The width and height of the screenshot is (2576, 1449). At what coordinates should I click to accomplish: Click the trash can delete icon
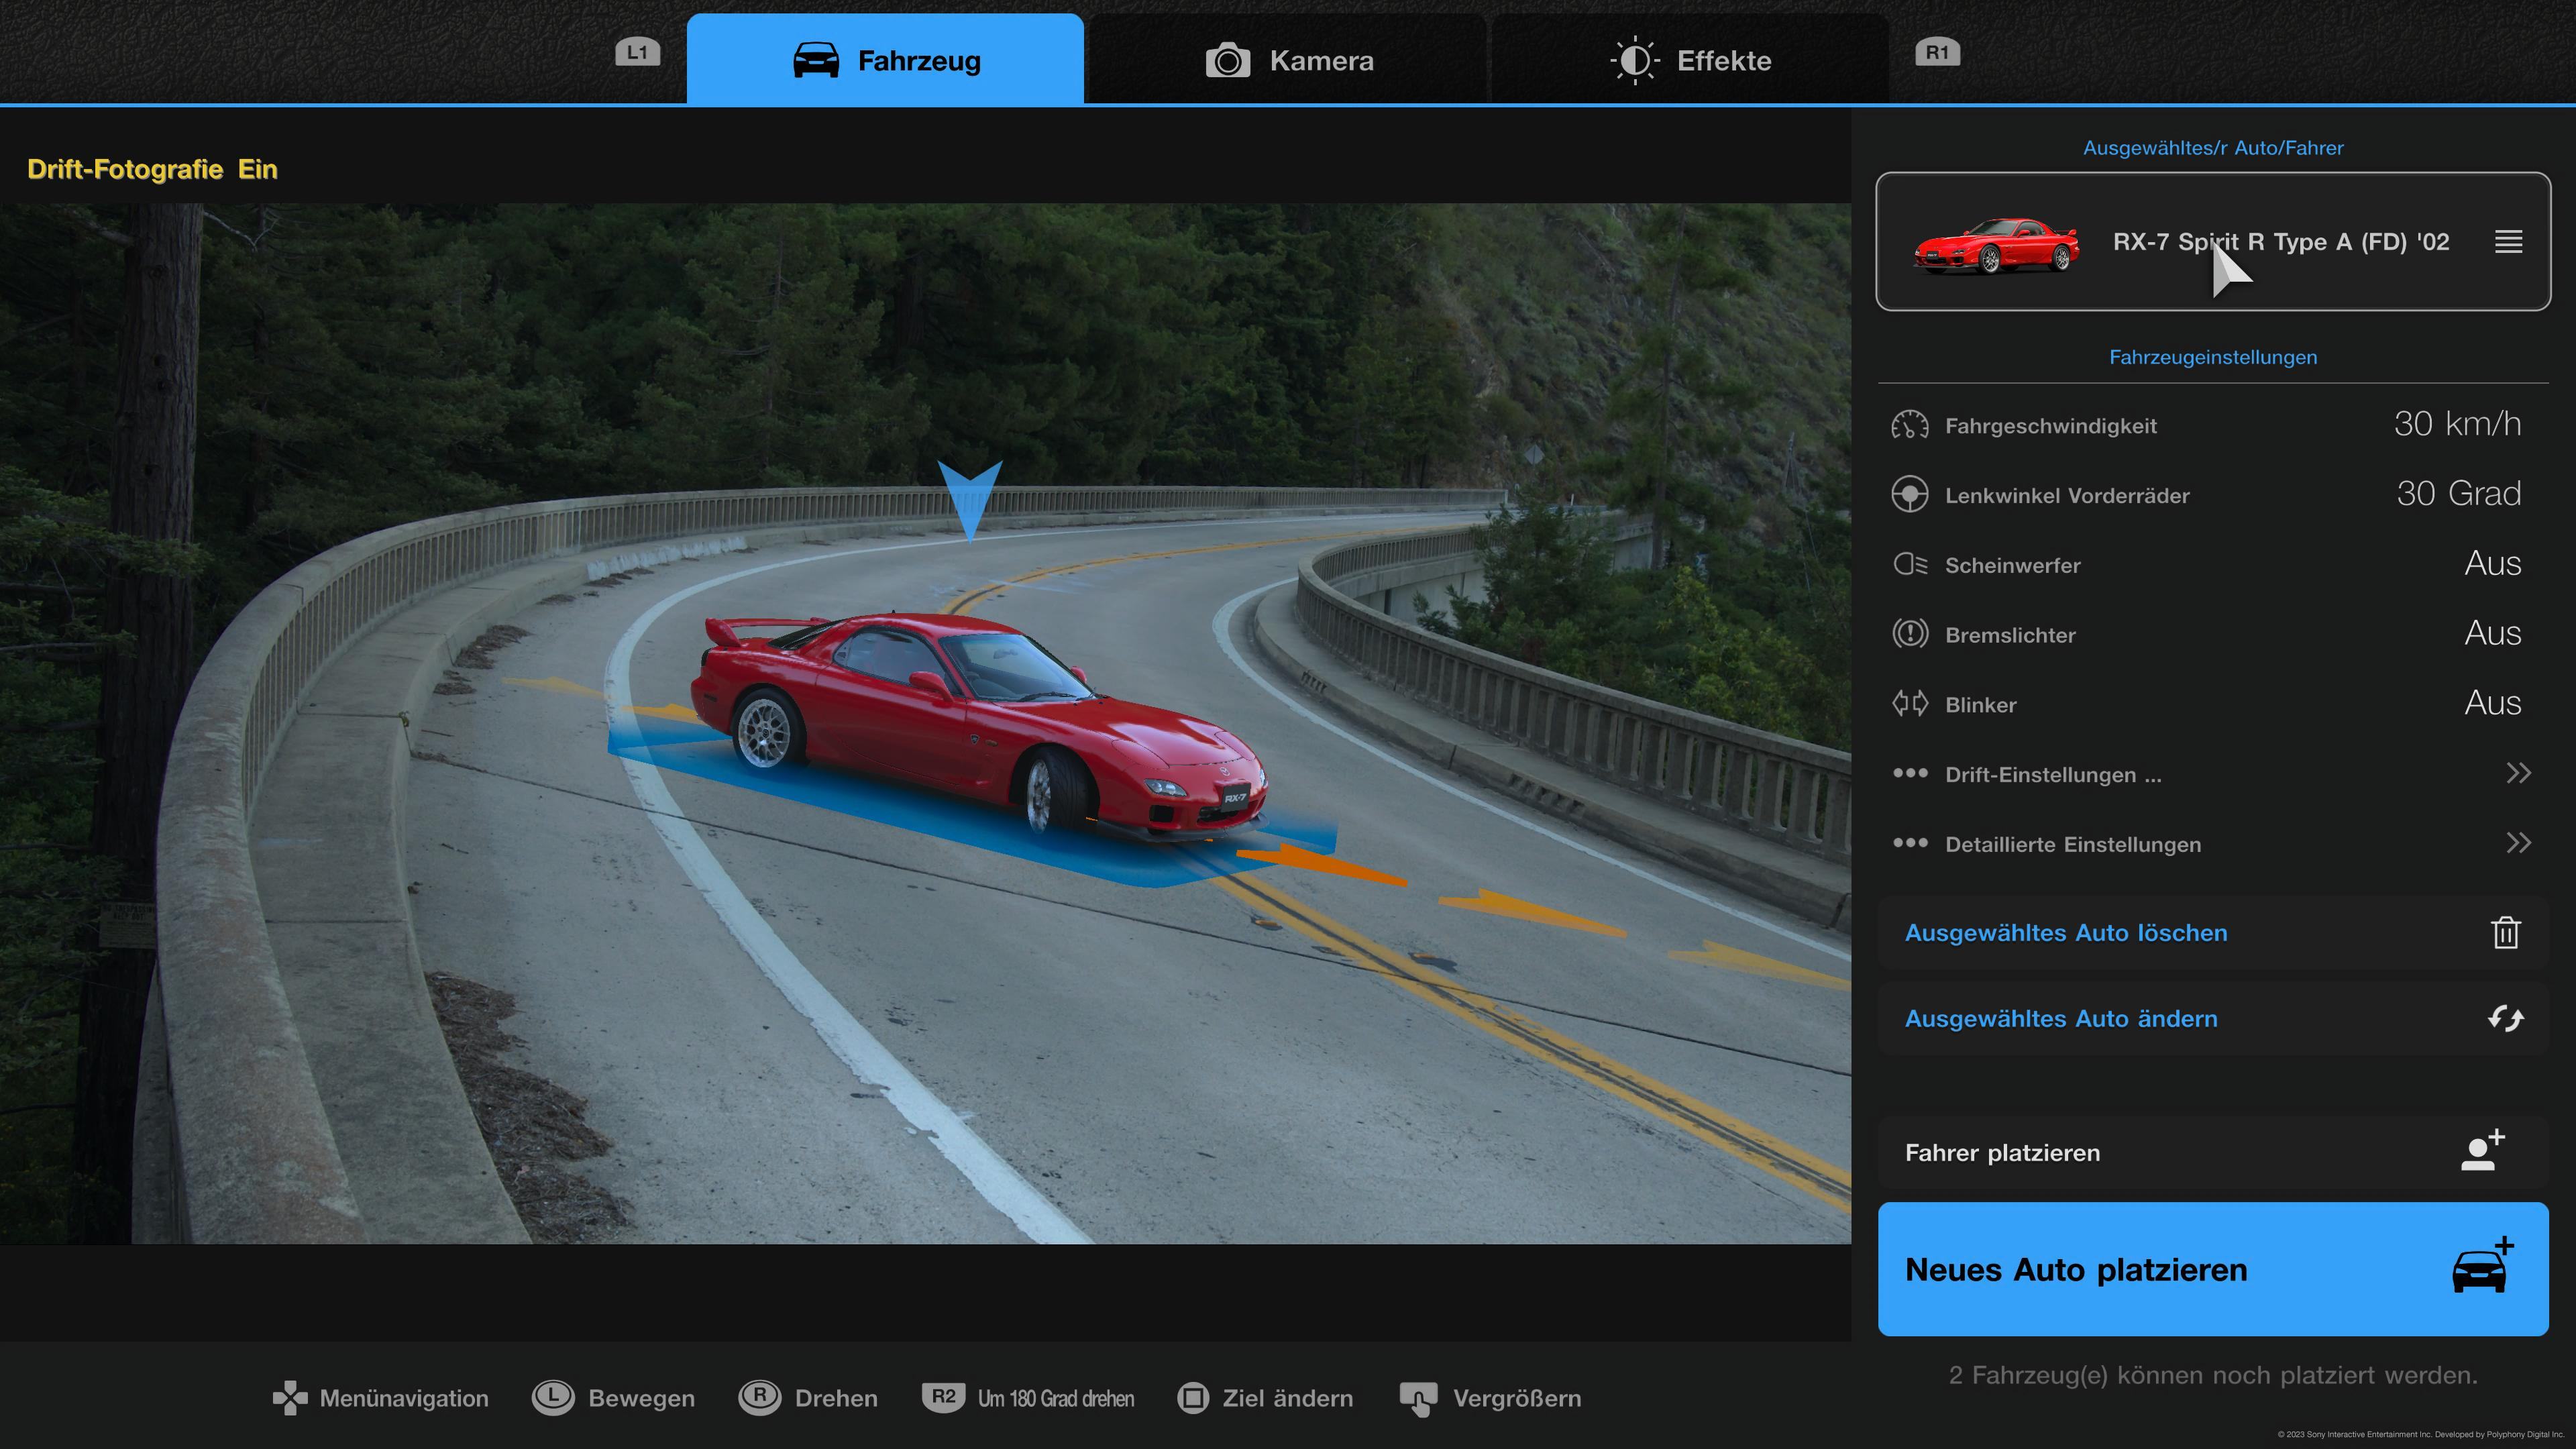[2505, 932]
